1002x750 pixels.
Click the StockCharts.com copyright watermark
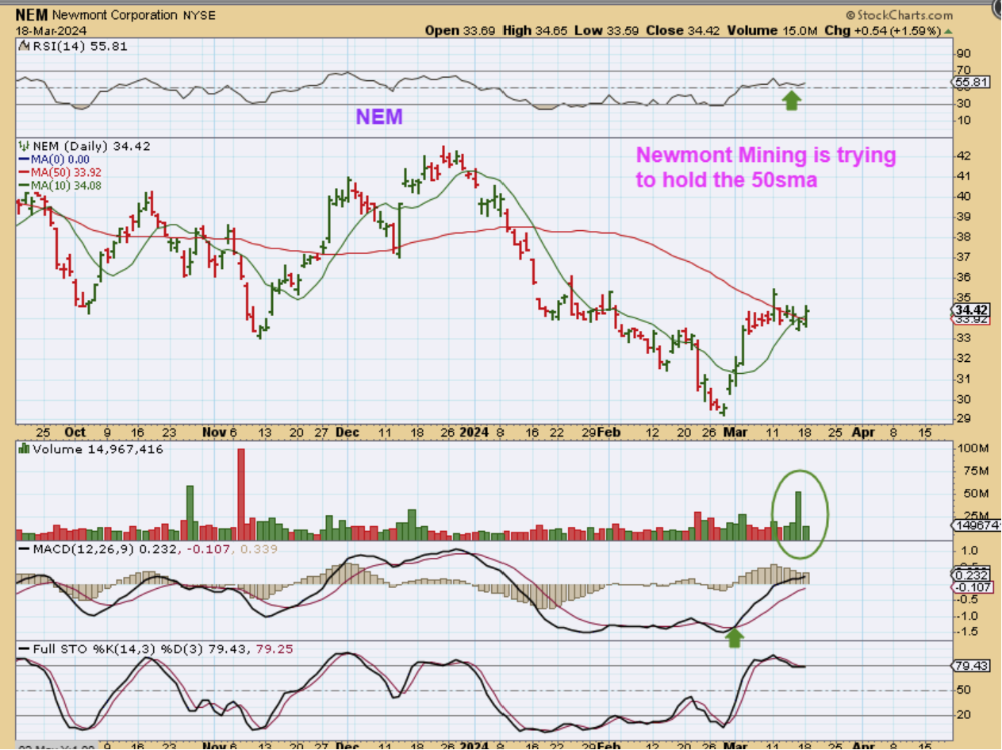[x=899, y=14]
